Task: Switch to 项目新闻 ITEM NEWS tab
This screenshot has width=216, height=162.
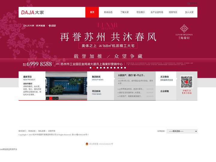Action: point(100,93)
